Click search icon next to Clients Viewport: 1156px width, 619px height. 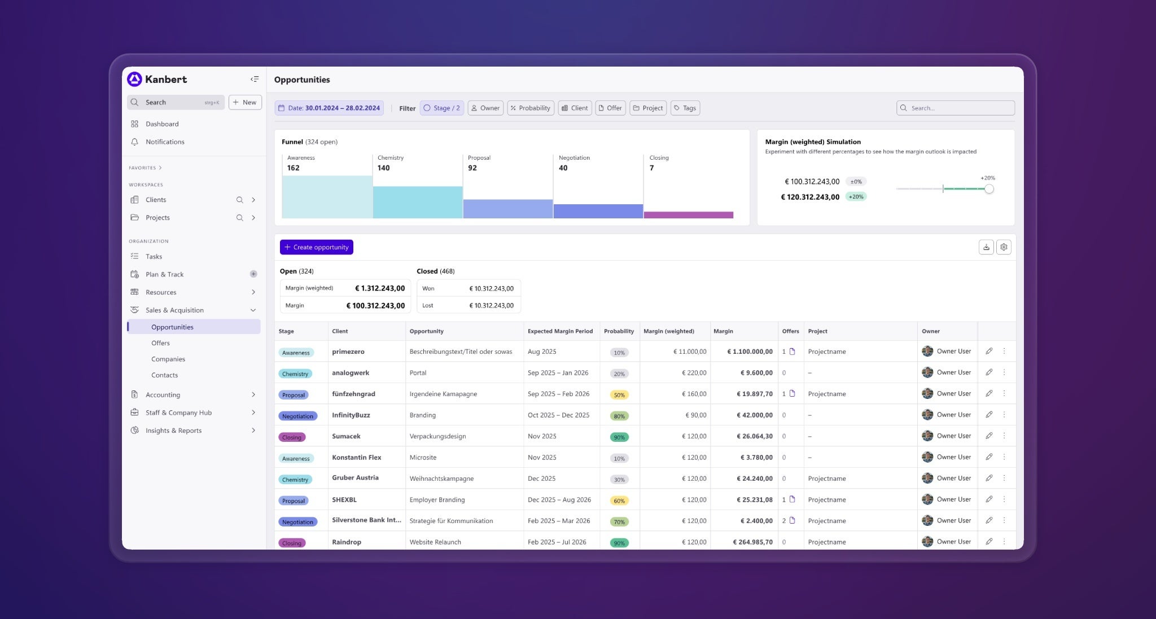(240, 200)
